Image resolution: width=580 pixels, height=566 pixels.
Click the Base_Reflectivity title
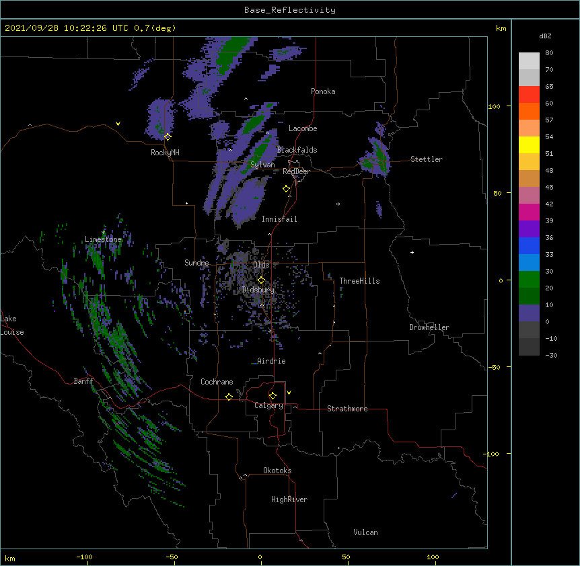(290, 10)
